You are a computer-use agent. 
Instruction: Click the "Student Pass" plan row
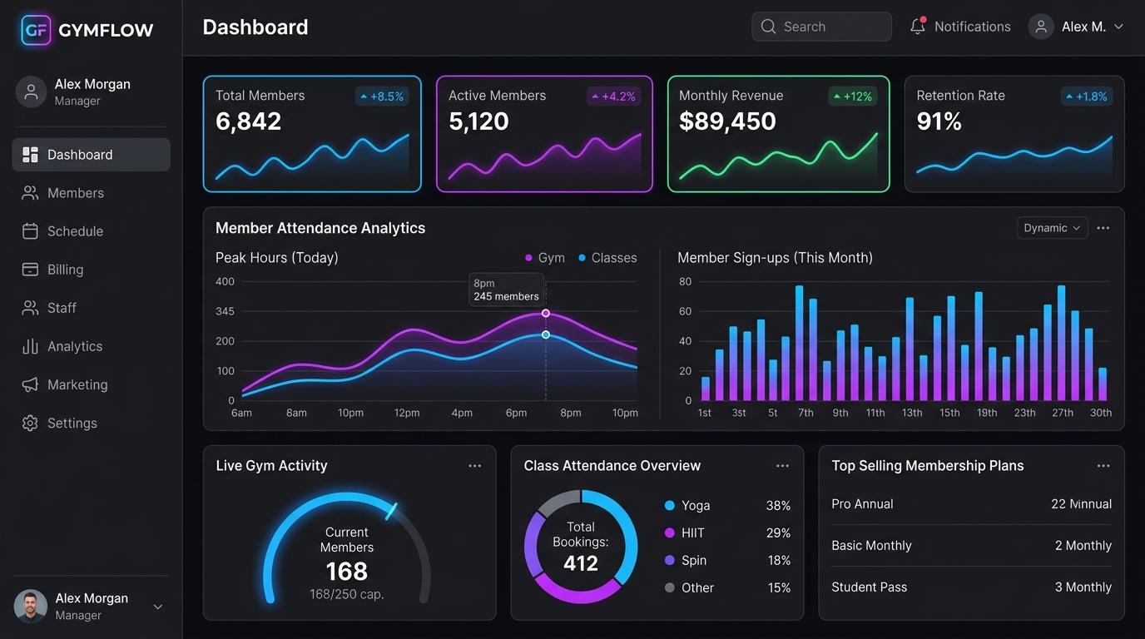pyautogui.click(x=972, y=587)
